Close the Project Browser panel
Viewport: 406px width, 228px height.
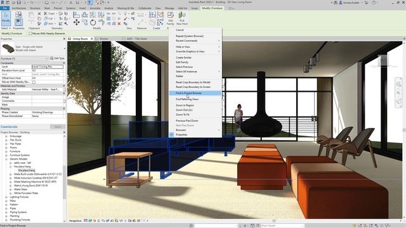coord(64,132)
